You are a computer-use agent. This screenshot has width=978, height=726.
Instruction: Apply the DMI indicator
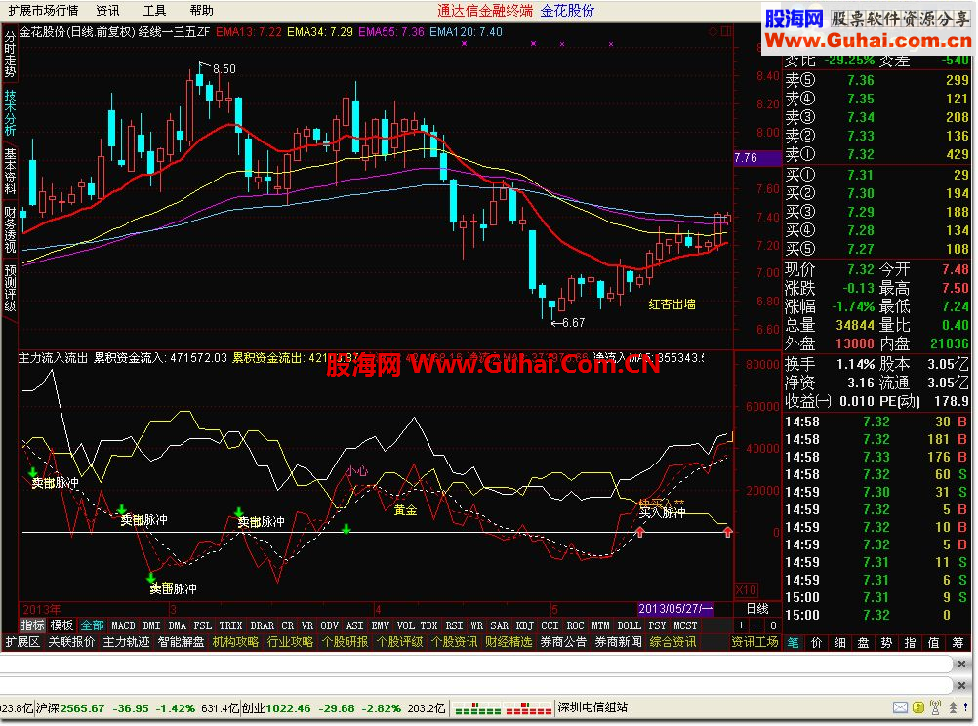coord(151,625)
